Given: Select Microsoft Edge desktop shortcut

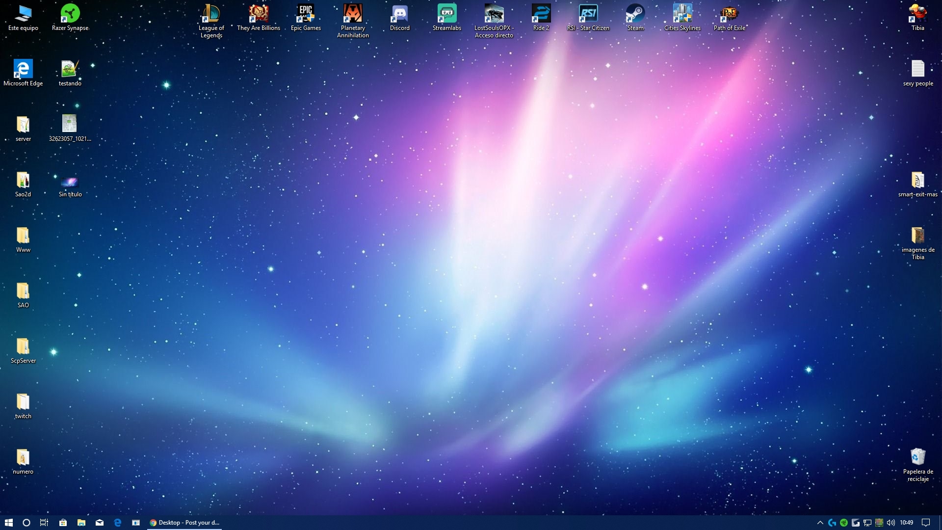Looking at the screenshot, I should tap(23, 73).
